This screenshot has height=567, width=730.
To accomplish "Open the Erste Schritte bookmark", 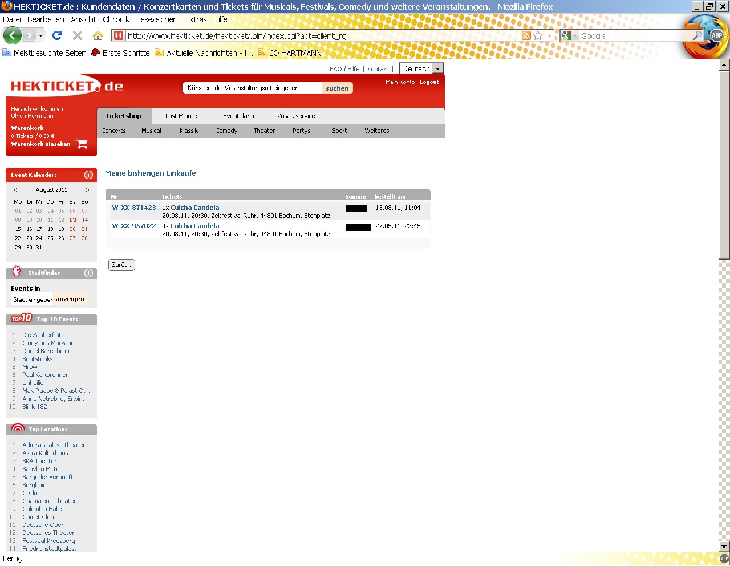I will point(120,53).
